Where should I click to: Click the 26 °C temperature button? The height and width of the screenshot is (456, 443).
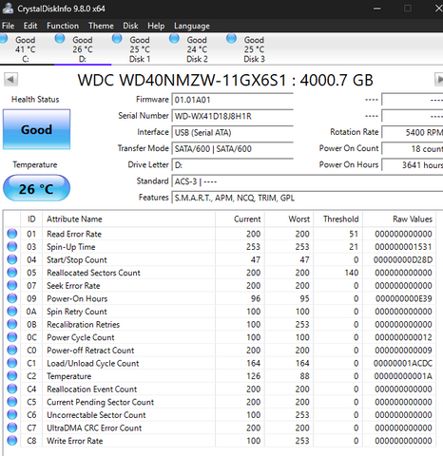coord(36,188)
